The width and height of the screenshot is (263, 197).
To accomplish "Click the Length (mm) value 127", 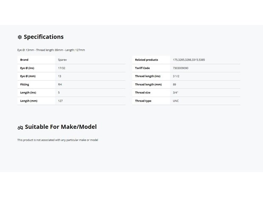I will pyautogui.click(x=60, y=101).
